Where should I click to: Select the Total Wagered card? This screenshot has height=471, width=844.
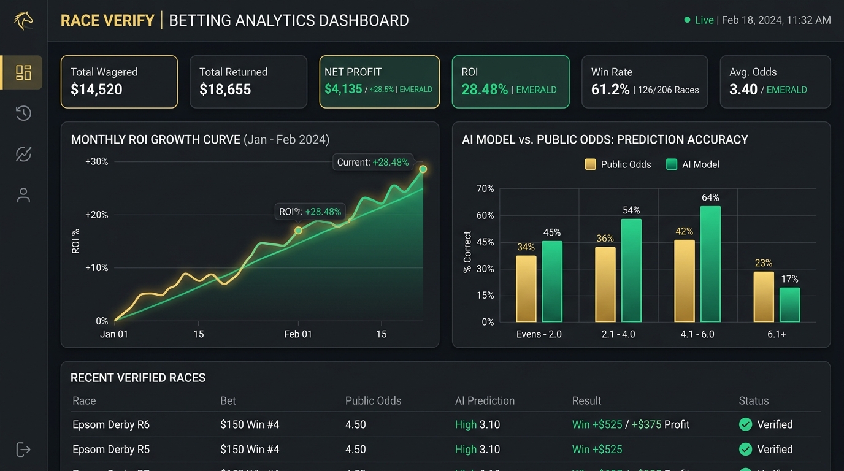click(119, 82)
